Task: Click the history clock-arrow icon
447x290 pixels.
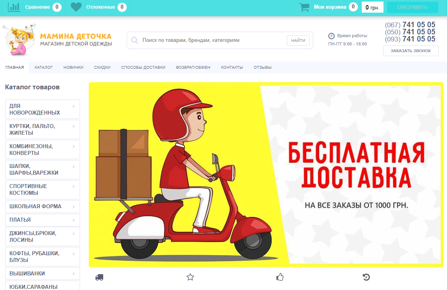Action: (x=367, y=277)
